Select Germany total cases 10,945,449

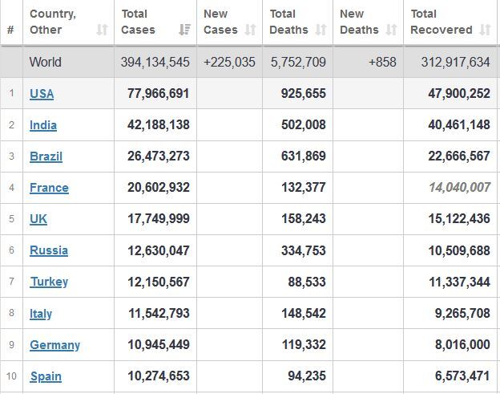[159, 344]
